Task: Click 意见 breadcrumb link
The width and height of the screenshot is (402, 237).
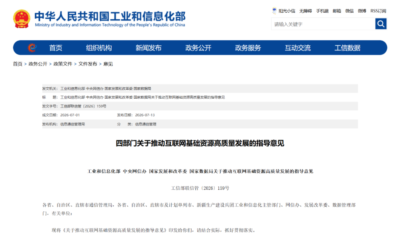Action: pos(108,64)
